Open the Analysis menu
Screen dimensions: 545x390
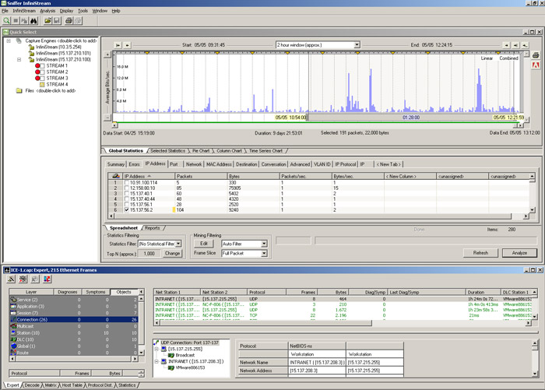[47, 11]
